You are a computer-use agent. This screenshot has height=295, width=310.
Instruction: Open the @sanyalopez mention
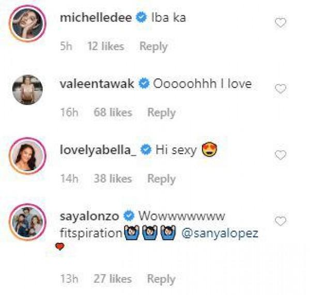(221, 234)
